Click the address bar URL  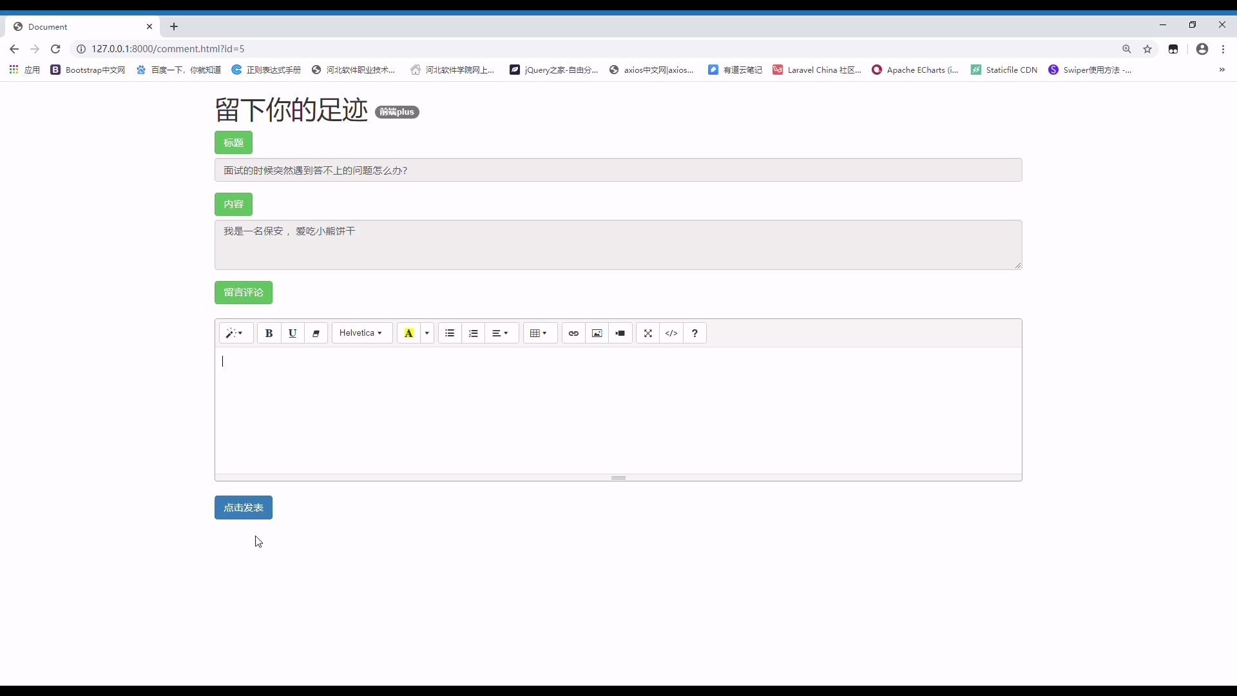[168, 49]
